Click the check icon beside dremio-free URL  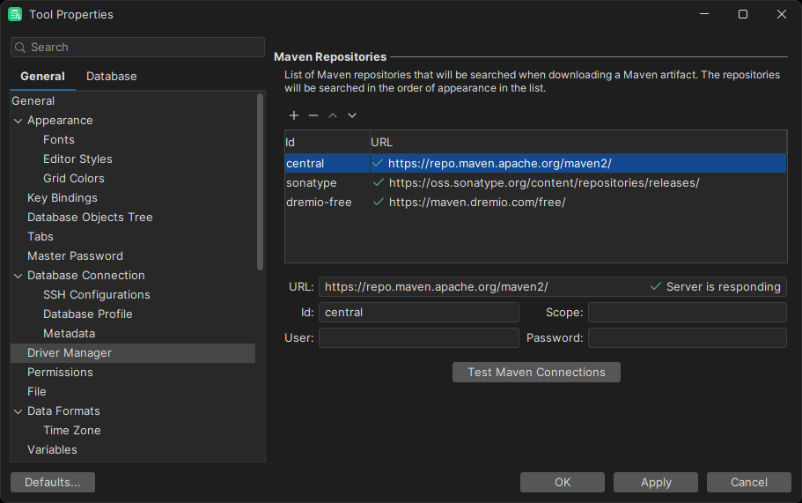[x=379, y=202]
